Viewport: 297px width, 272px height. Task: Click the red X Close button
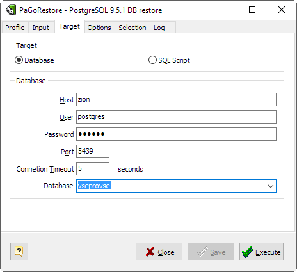pyautogui.click(x=159, y=252)
